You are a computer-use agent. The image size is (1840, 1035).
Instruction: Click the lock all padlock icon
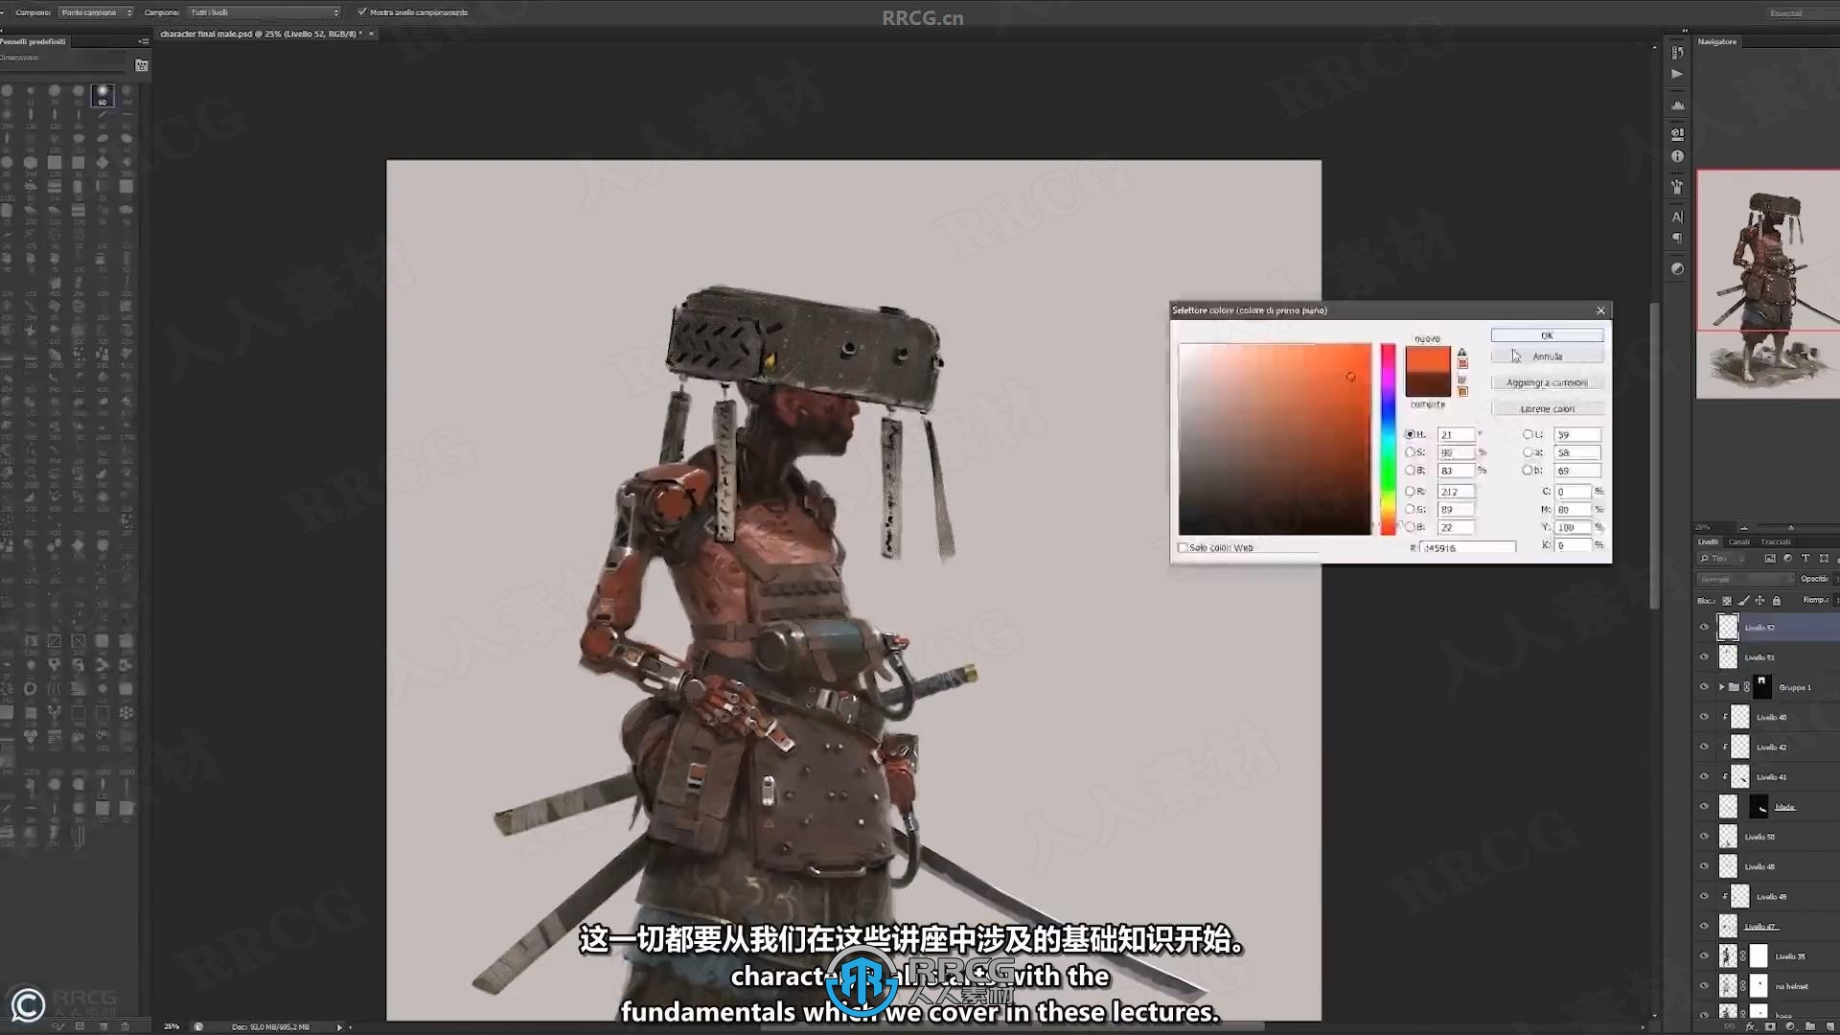click(1776, 601)
